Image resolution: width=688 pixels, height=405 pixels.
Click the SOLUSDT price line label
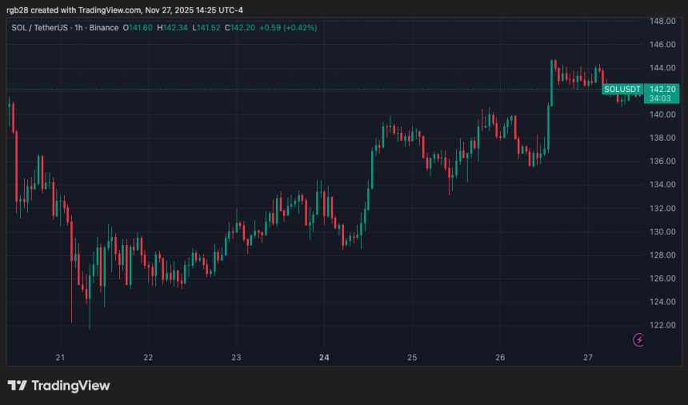(622, 89)
